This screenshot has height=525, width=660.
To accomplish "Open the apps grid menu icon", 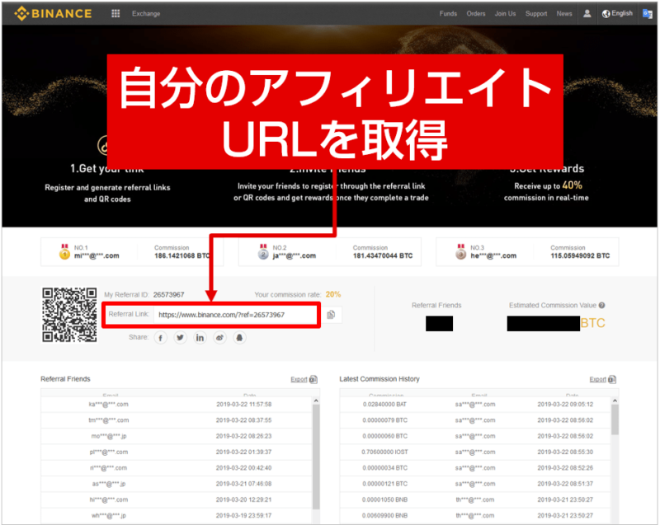I will click(115, 13).
